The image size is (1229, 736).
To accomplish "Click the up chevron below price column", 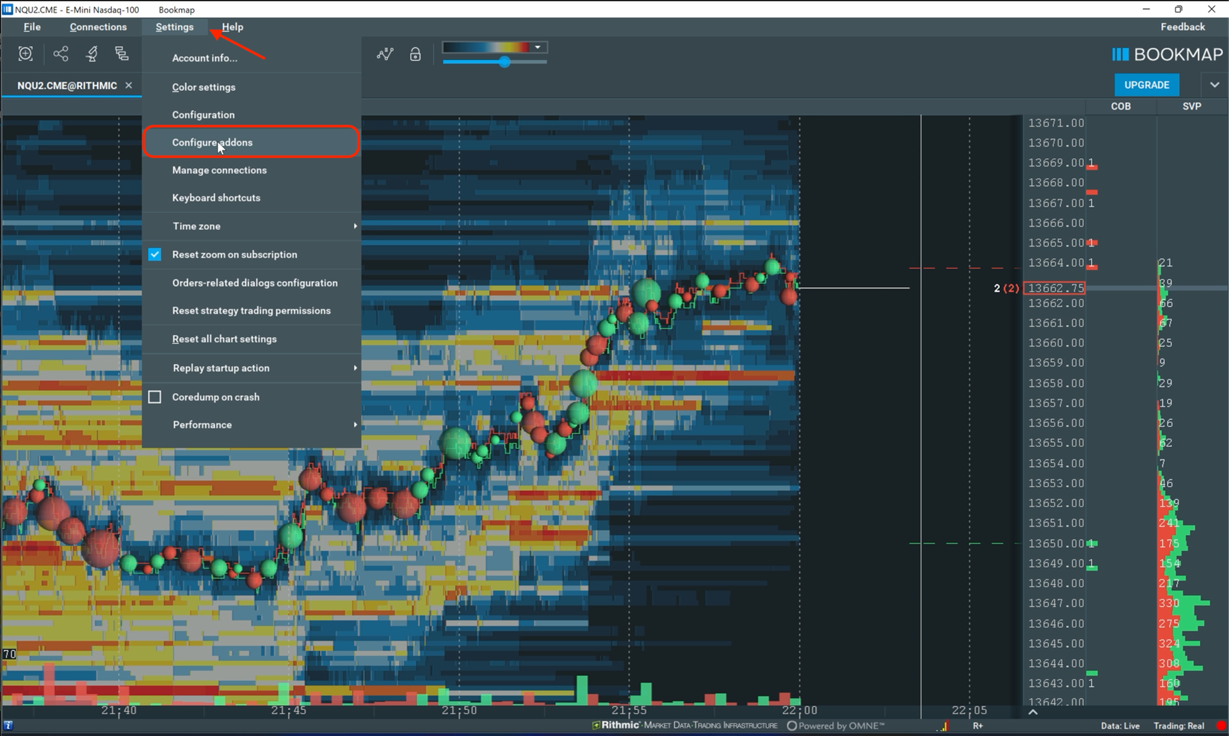I will (x=1032, y=712).
